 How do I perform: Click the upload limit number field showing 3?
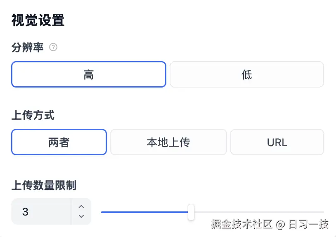coord(41,212)
